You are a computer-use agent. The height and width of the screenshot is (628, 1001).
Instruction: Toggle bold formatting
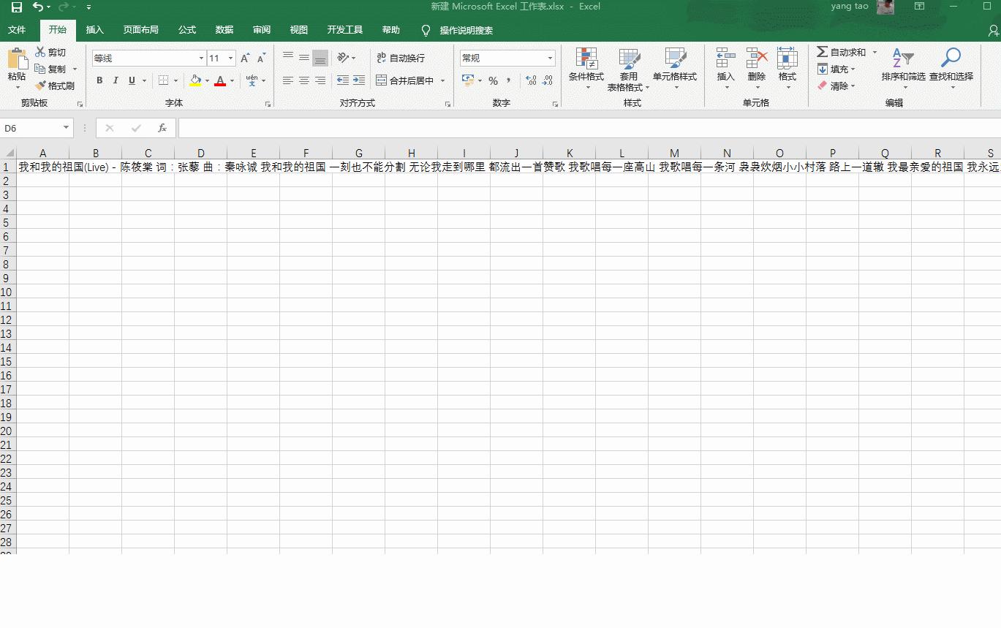coord(99,80)
